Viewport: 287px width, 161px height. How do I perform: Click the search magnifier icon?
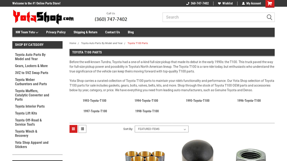tap(269, 17)
